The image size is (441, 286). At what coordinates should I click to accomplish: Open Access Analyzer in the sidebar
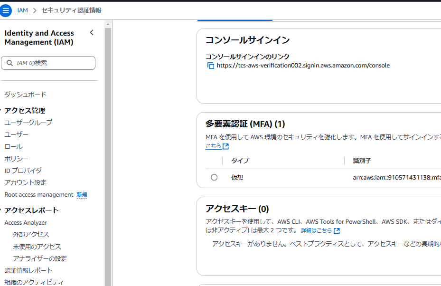click(x=26, y=223)
